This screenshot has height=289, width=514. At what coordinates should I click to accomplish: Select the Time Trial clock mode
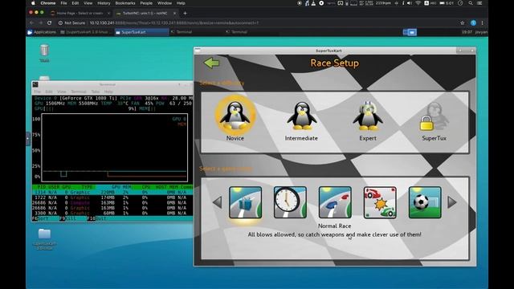tap(290, 202)
